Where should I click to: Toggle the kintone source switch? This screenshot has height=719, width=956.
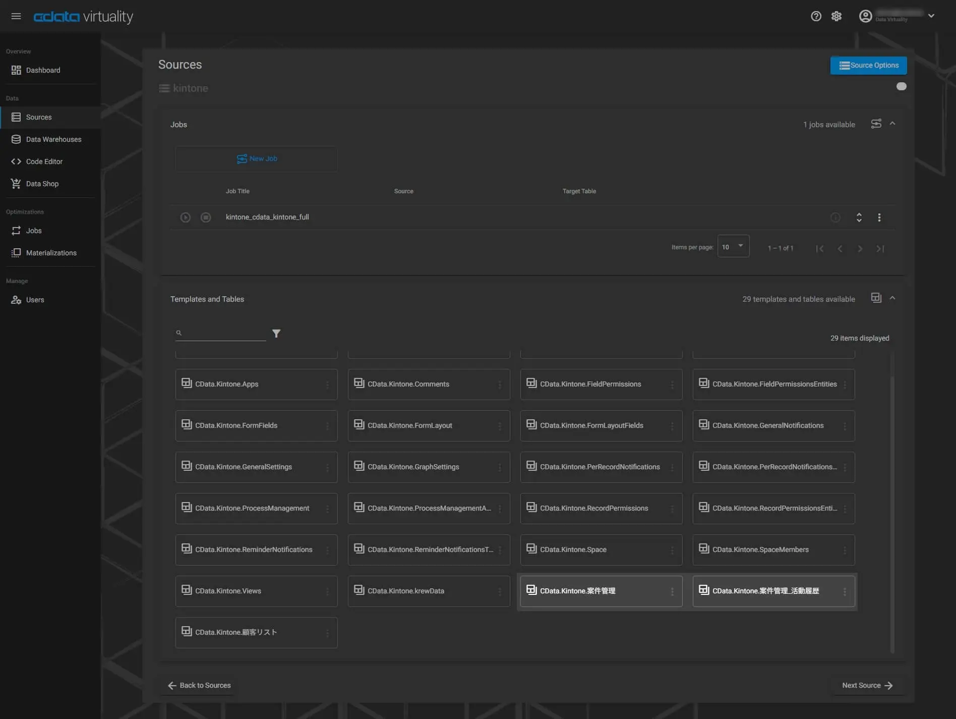[901, 86]
